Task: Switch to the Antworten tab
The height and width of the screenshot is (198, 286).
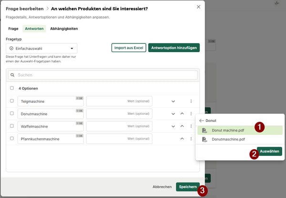Action: (34, 29)
